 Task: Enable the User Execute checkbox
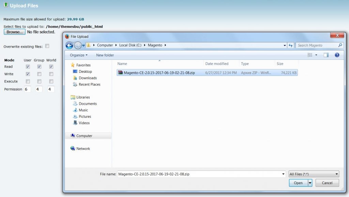pyautogui.click(x=28, y=82)
